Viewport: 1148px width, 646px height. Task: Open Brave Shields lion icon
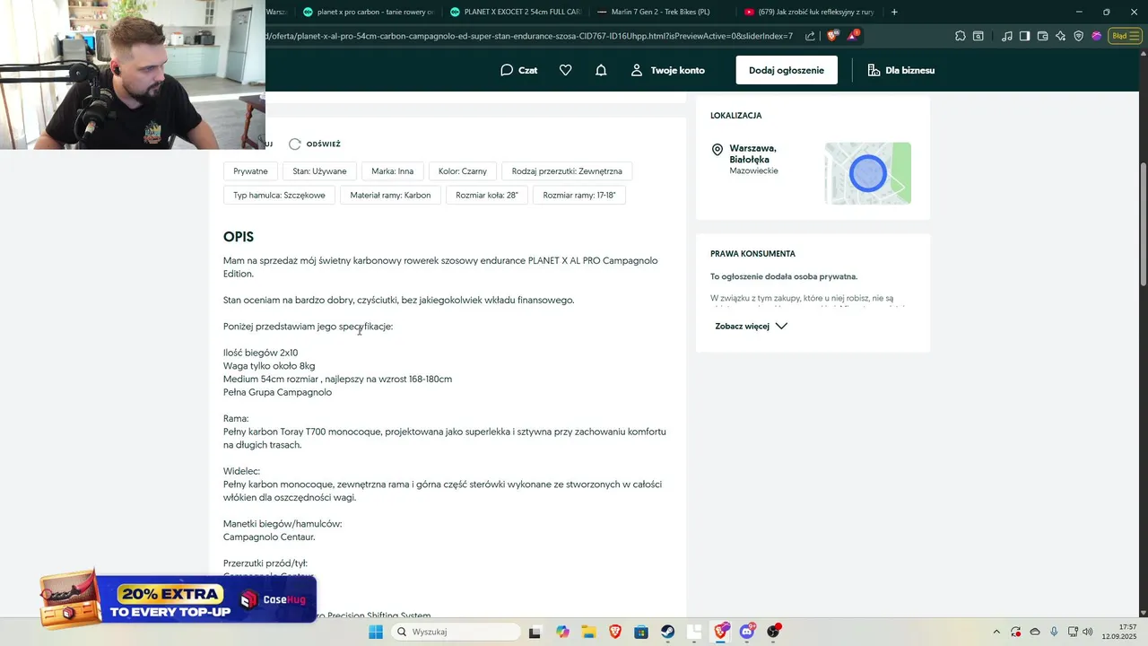coord(832,36)
